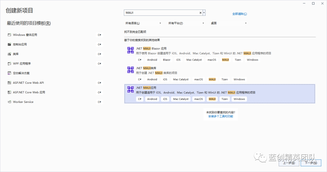This screenshot has height=172, width=327.
Task: Click the Windows 窗体应用 template icon
Action: point(9,35)
